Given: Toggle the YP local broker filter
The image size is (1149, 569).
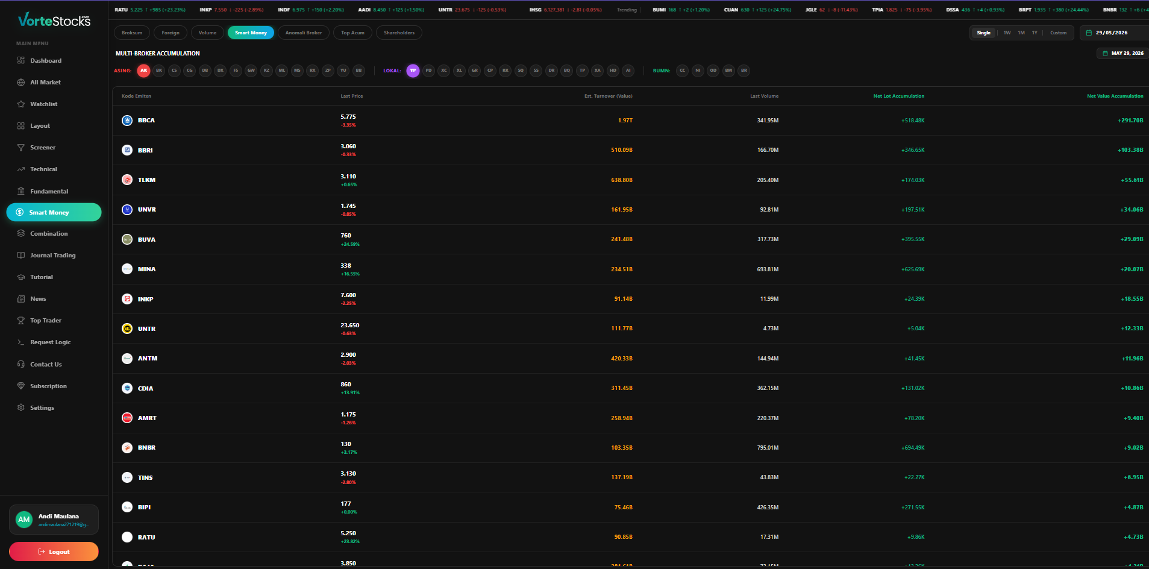Looking at the screenshot, I should (413, 71).
